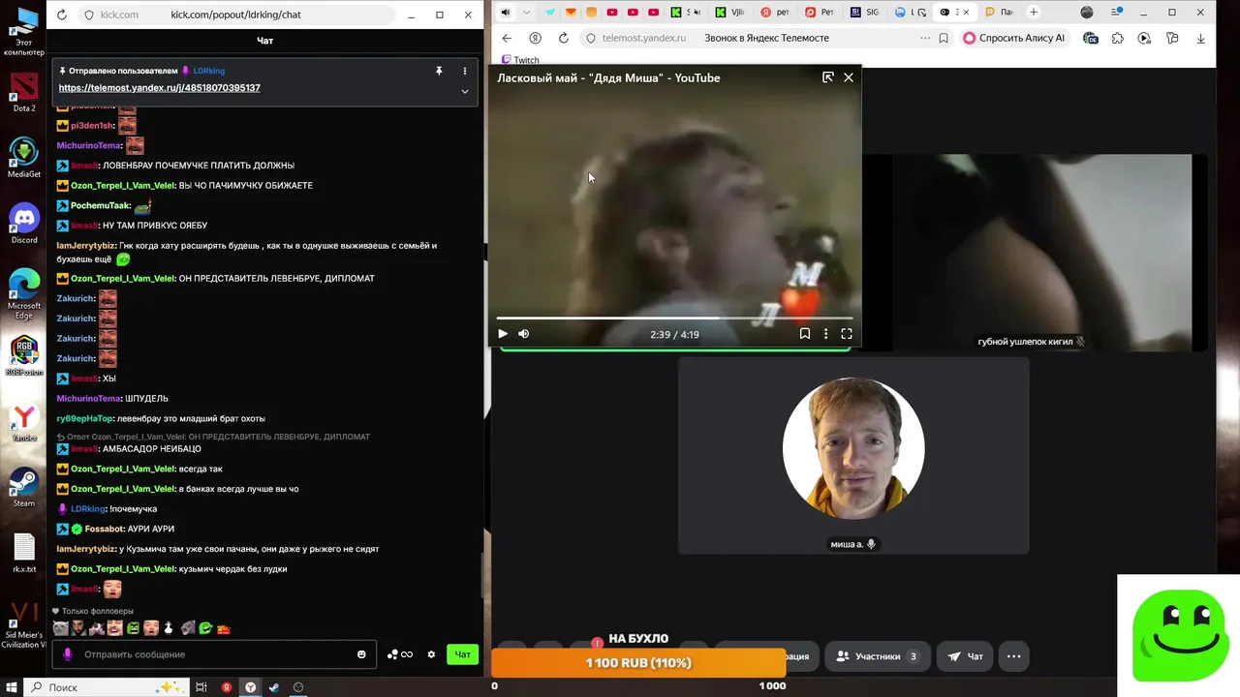Viewport: 1240px width, 697px height.
Task: Click the 1 100 RUB donation goal bar
Action: (x=638, y=663)
